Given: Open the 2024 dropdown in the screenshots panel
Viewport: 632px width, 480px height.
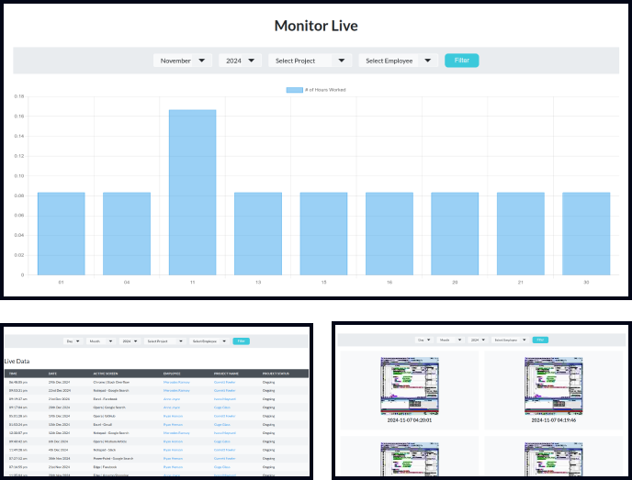Looking at the screenshot, I should pos(479,340).
